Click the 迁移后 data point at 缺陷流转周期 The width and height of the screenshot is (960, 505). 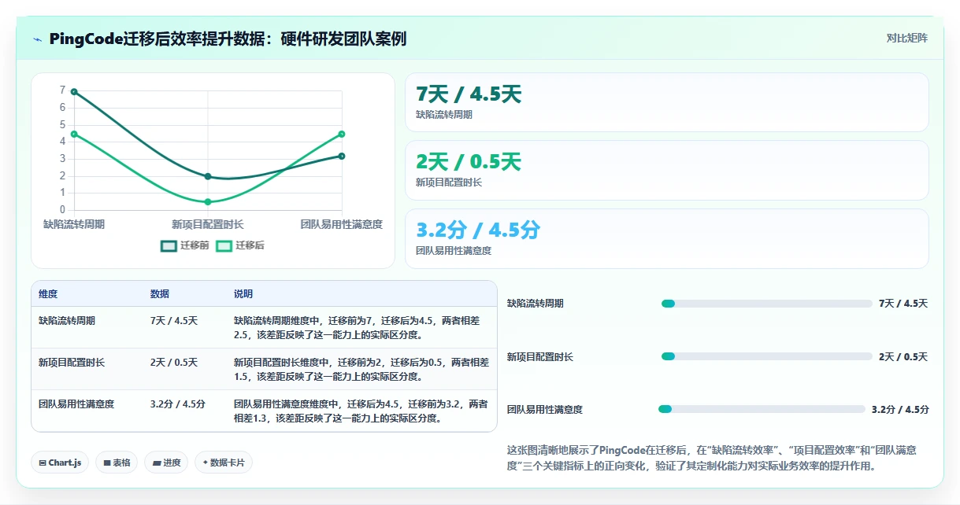(74, 134)
